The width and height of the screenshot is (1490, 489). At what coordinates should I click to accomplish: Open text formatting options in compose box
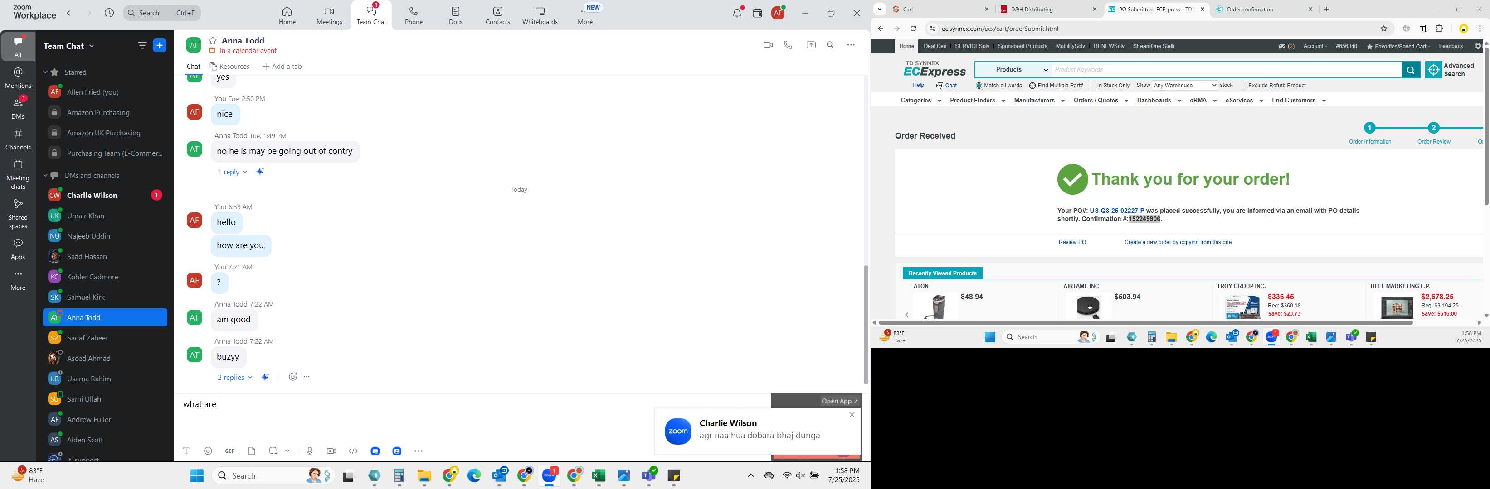click(186, 451)
